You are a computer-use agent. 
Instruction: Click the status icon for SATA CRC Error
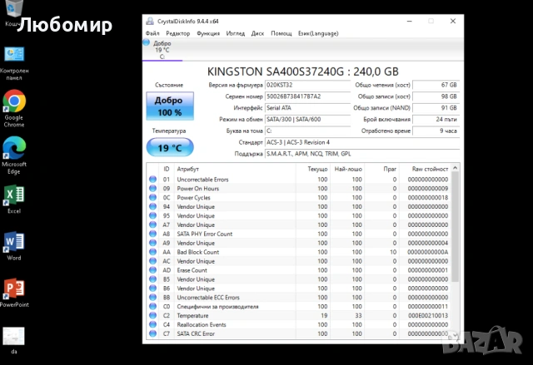(x=152, y=333)
